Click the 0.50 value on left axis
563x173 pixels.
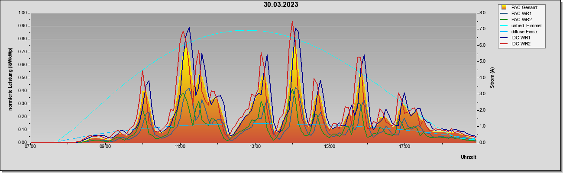tap(23, 78)
